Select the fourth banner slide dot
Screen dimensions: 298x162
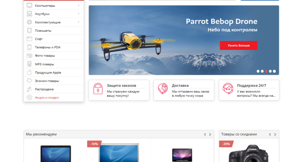270,71
